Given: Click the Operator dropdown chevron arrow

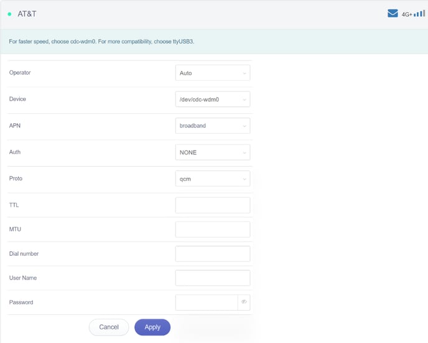Looking at the screenshot, I should (x=244, y=73).
